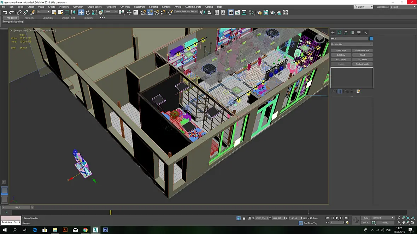This screenshot has height=234, width=417.
Task: Toggle Auto key mode
Action: pyautogui.click(x=366, y=218)
